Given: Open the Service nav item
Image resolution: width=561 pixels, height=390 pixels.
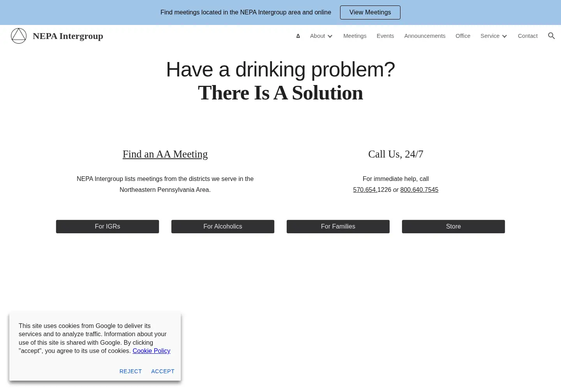Looking at the screenshot, I should pos(490,36).
